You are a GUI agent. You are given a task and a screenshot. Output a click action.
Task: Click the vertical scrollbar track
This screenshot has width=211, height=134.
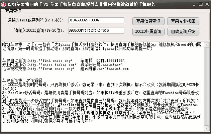click(x=206, y=87)
